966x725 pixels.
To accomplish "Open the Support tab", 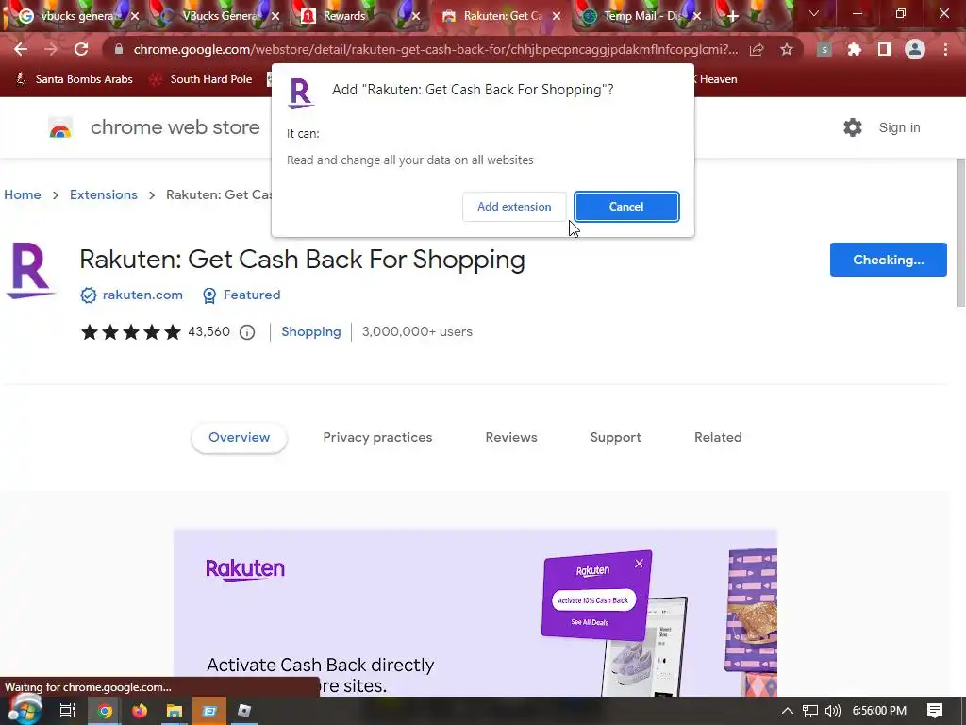I will tap(615, 438).
